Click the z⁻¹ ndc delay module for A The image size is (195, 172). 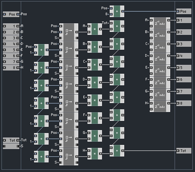pyautogui.click(x=160, y=23)
